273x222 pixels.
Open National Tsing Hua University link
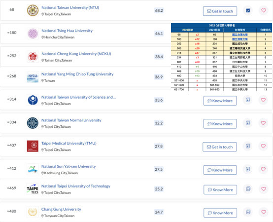tap(67, 31)
